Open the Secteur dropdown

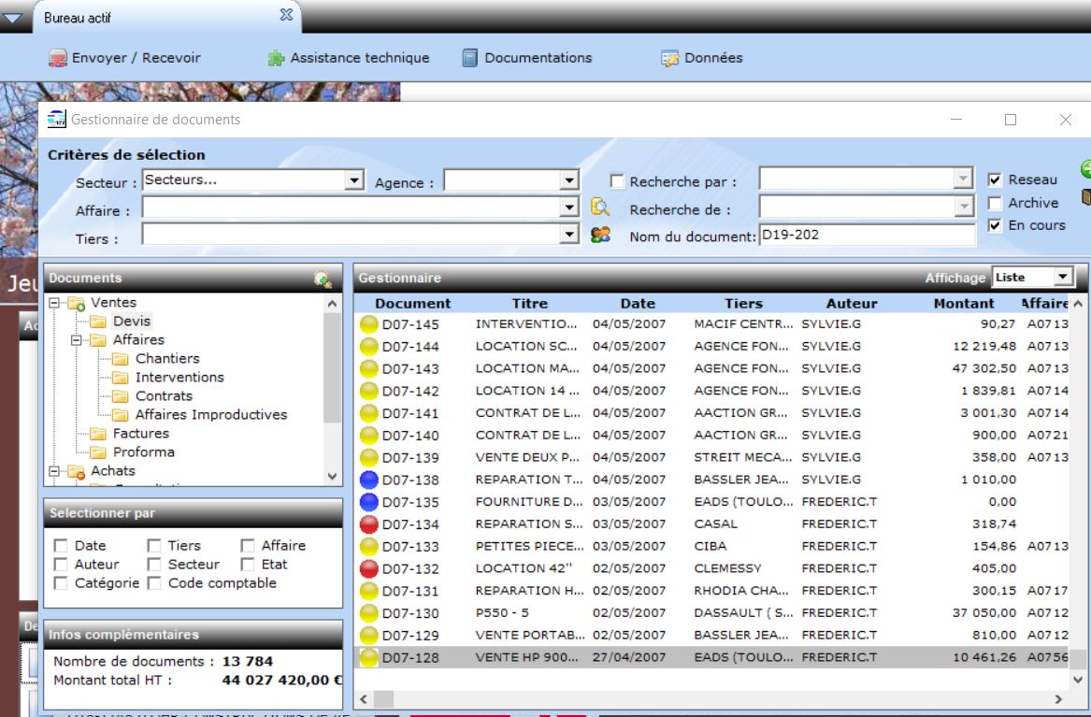[354, 180]
